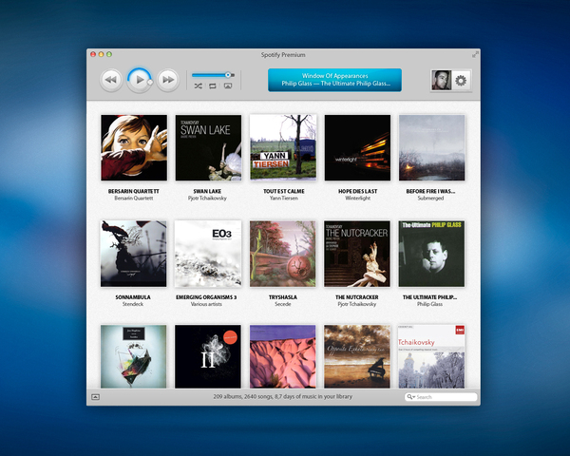This screenshot has height=456, width=570.
Task: Click the library statistics status text
Action: click(283, 397)
